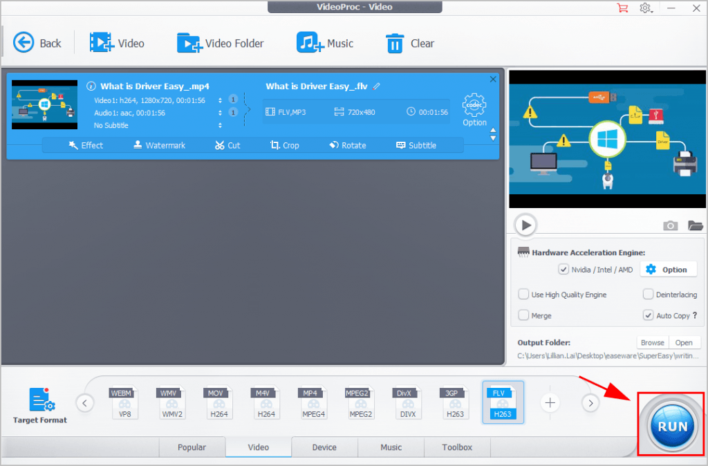Open codec Option gear

pyautogui.click(x=474, y=110)
